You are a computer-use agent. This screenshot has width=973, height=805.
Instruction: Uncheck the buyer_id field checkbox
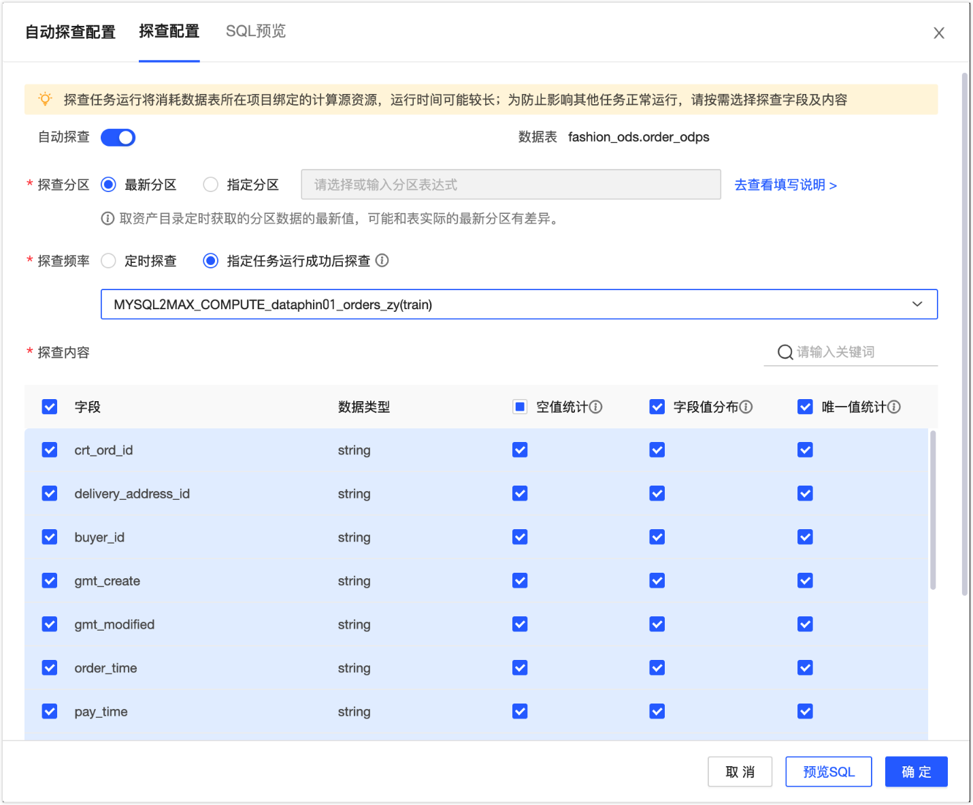point(50,537)
